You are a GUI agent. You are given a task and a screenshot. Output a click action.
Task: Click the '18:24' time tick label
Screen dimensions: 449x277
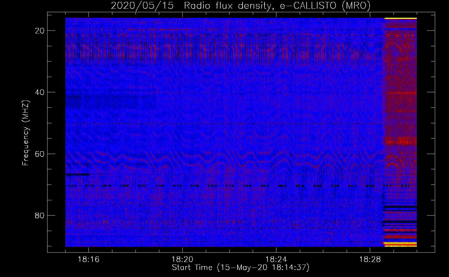click(x=276, y=260)
